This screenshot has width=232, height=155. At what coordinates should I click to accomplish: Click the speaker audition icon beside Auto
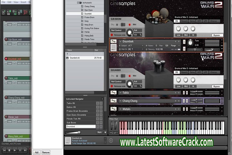pyautogui.click(x=105, y=132)
